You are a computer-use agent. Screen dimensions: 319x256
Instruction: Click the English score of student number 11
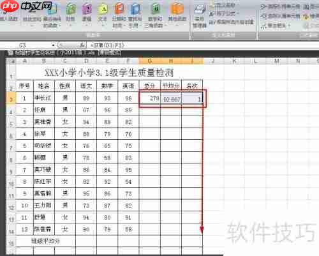pyautogui.click(x=128, y=218)
